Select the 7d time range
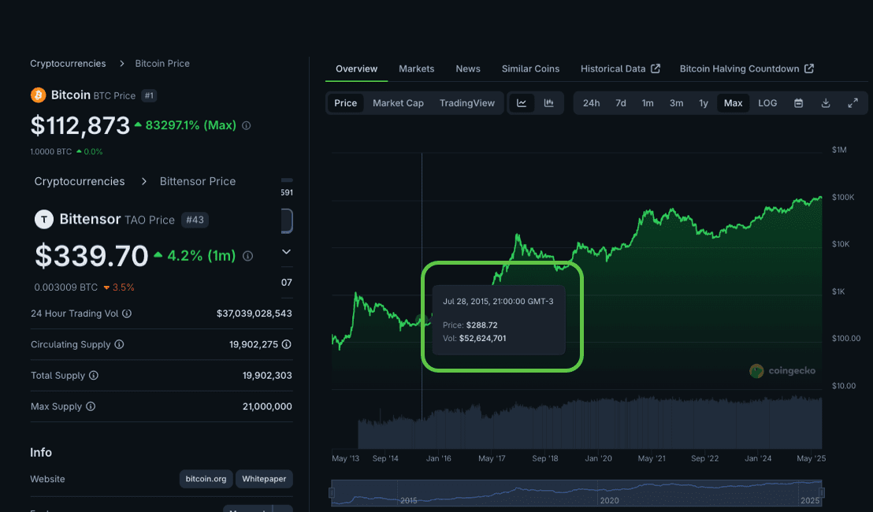 tap(621, 103)
